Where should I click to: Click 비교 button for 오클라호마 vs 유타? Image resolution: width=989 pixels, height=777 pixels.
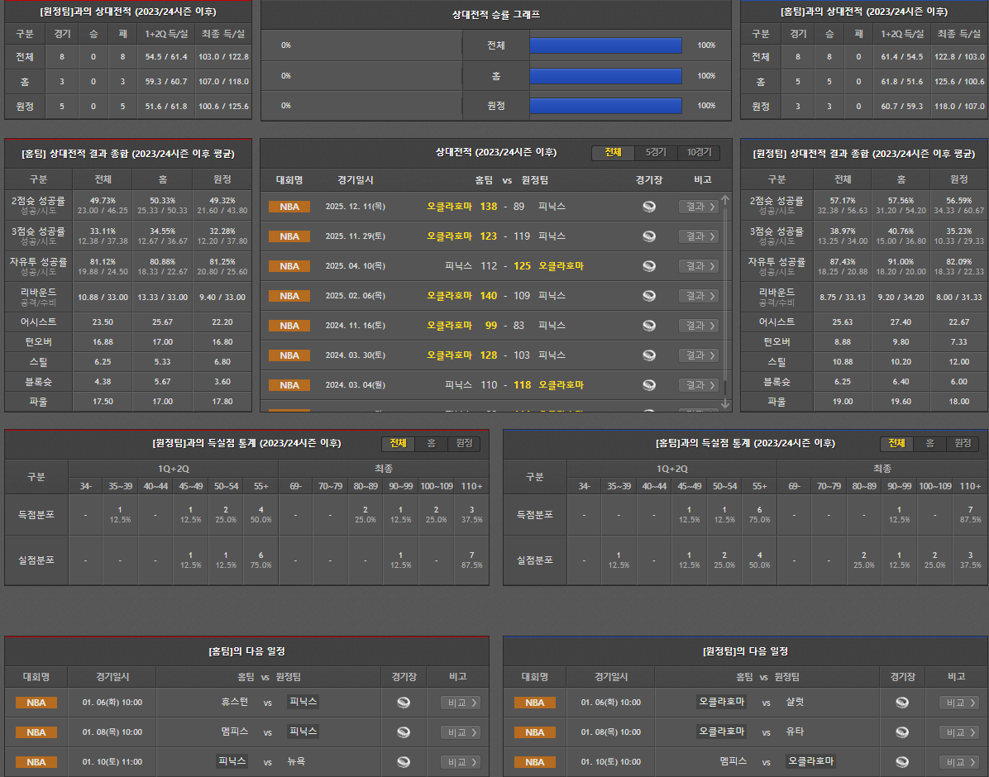click(x=958, y=732)
